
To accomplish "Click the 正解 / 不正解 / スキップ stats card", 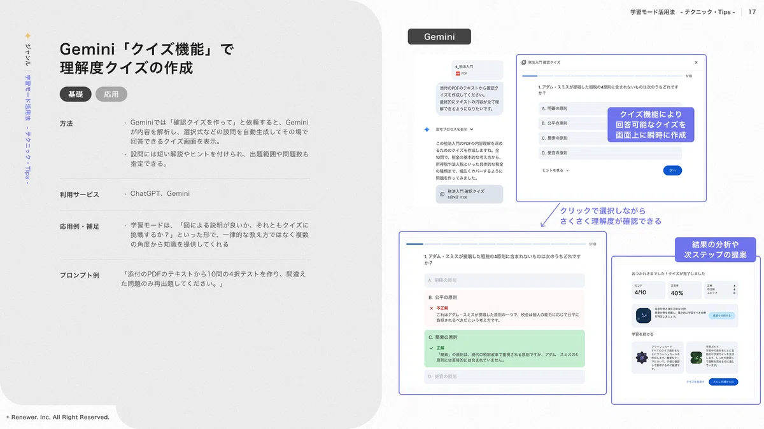I will [x=721, y=290].
